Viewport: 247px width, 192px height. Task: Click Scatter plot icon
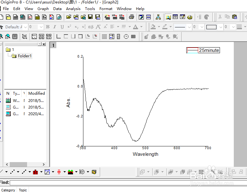click(12, 172)
